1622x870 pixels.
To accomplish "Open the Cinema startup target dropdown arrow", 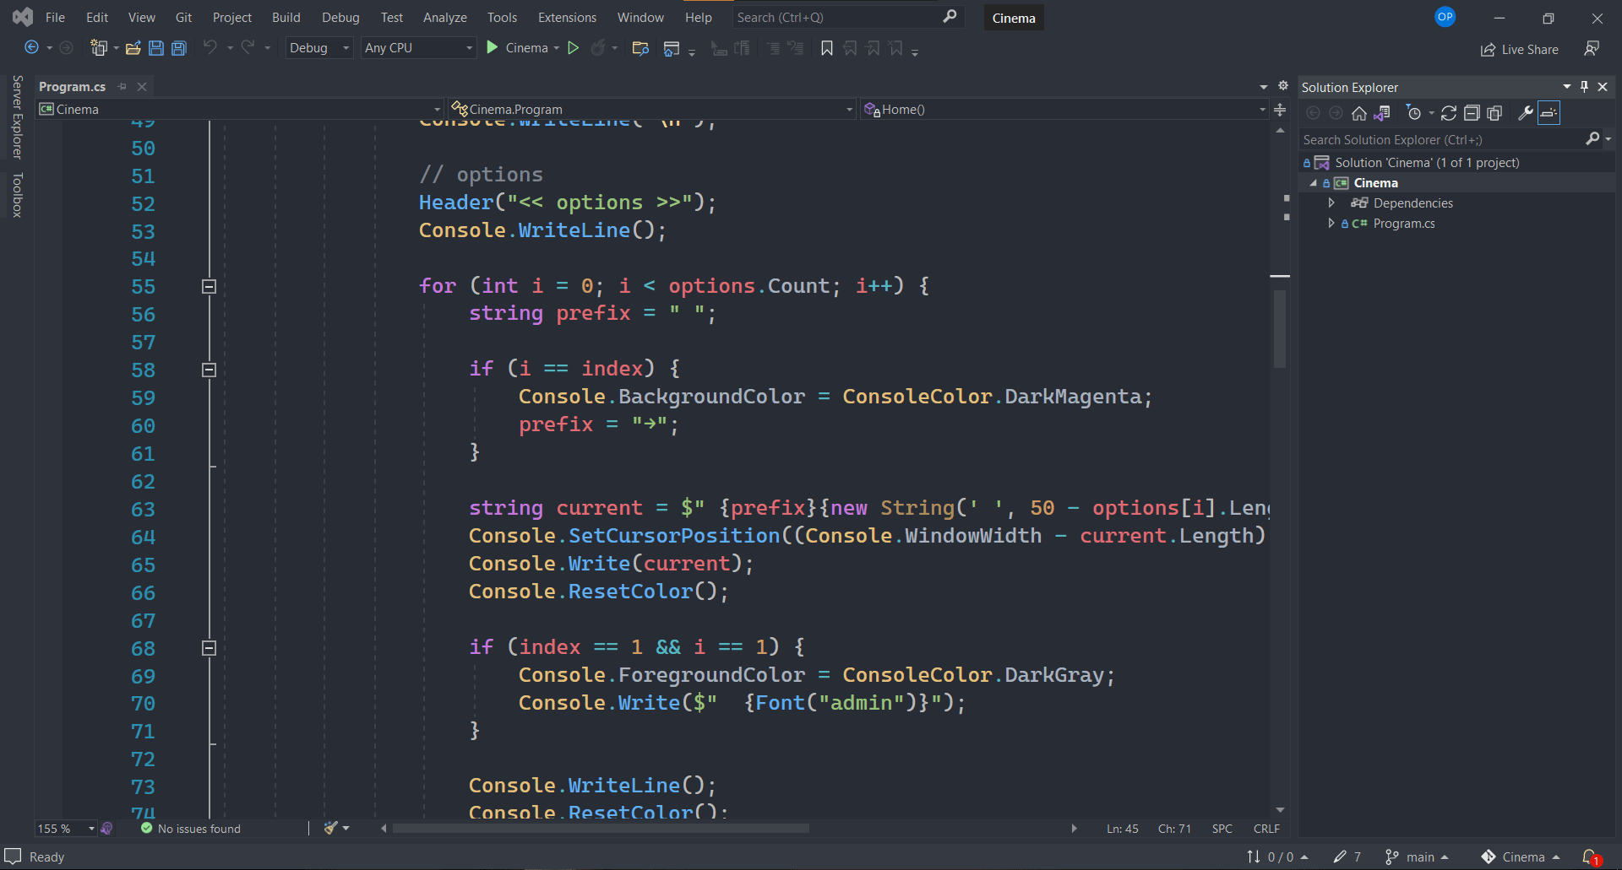I will pos(557,48).
